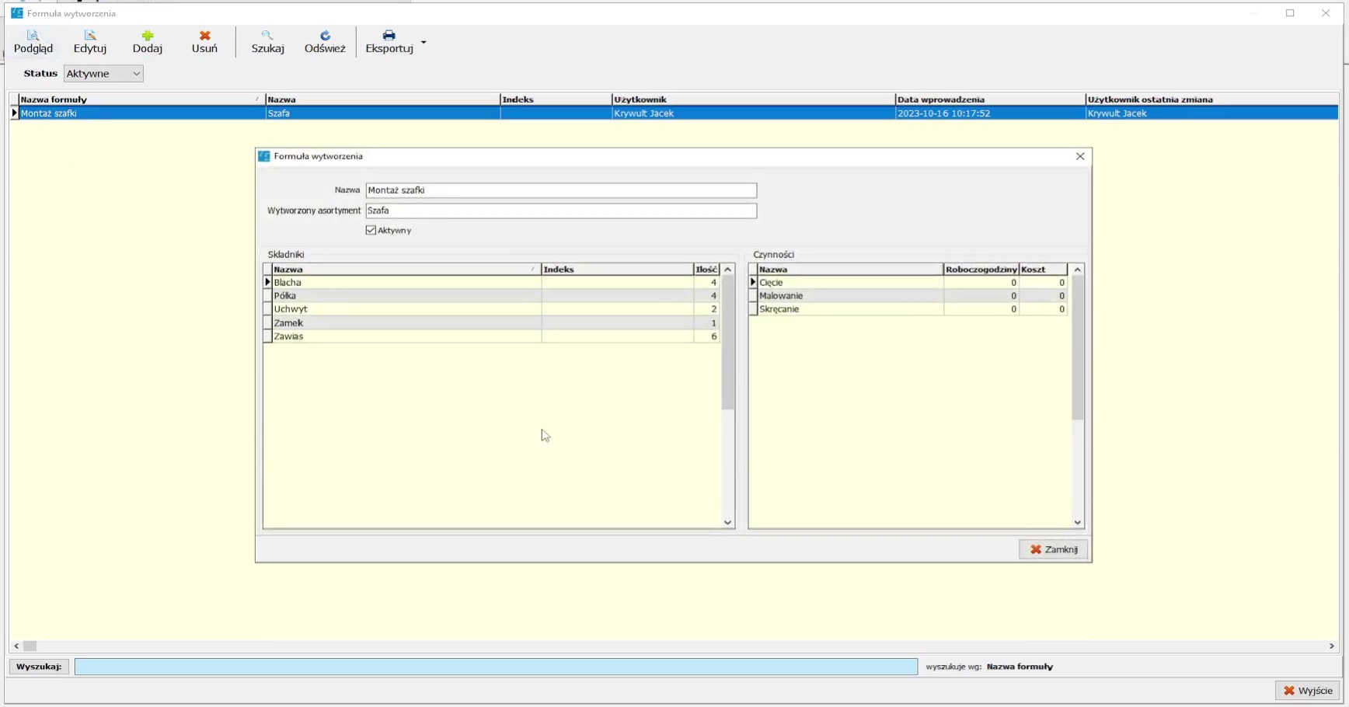The height and width of the screenshot is (707, 1349).
Task: Click the Podgląd preview toolbar icon
Action: (x=33, y=36)
